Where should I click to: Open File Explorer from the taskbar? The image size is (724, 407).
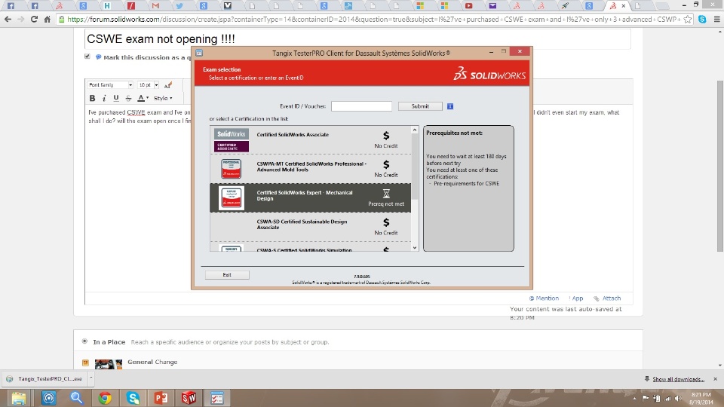(19, 398)
